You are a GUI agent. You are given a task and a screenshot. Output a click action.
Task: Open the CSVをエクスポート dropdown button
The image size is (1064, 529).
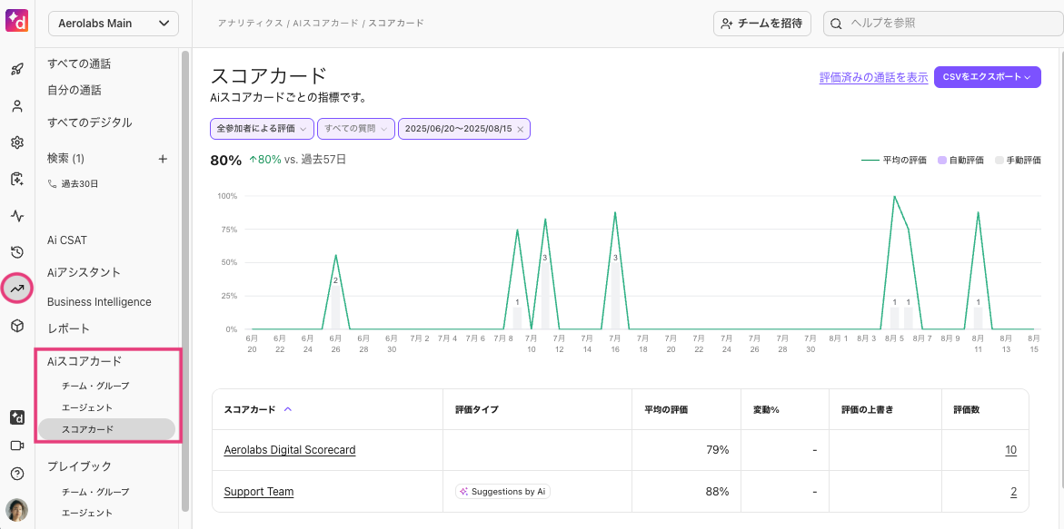(x=988, y=77)
